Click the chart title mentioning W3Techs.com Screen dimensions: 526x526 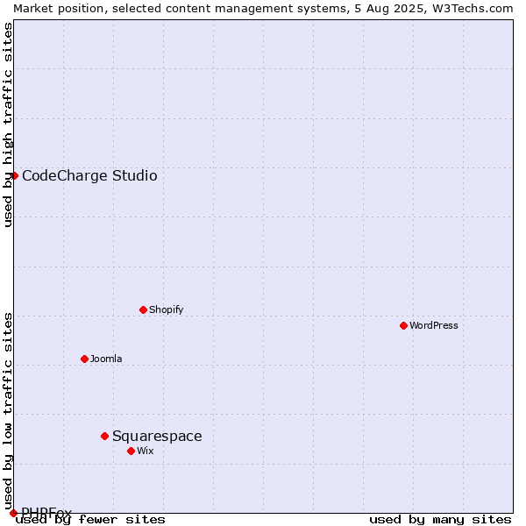point(263,9)
